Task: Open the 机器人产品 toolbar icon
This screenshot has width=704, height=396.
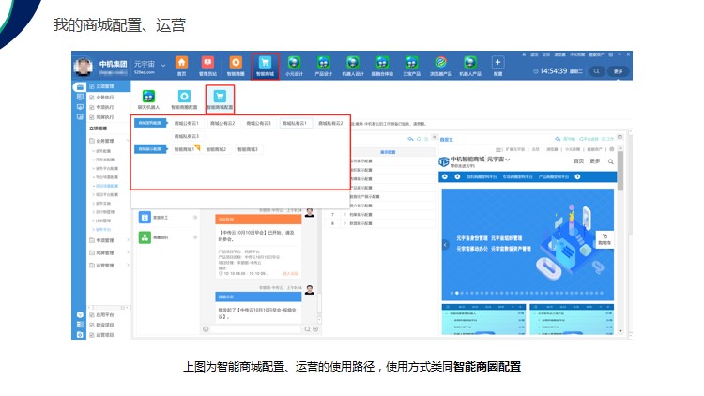Action: (470, 63)
